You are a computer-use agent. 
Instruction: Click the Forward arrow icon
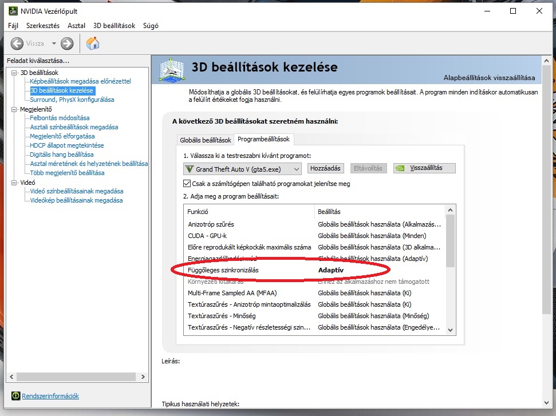point(67,43)
